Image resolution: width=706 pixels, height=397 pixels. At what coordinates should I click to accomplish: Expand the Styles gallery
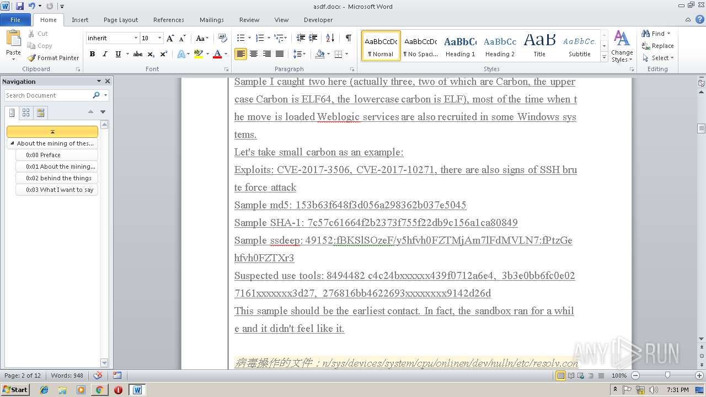(x=605, y=57)
